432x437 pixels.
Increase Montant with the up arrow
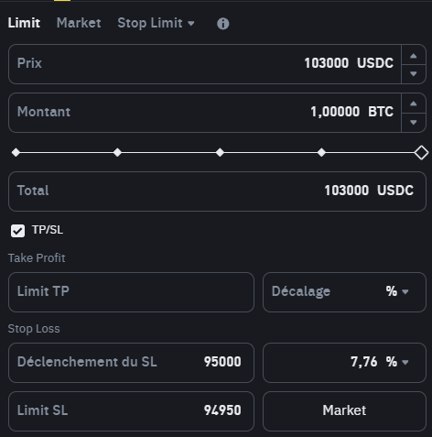[414, 104]
